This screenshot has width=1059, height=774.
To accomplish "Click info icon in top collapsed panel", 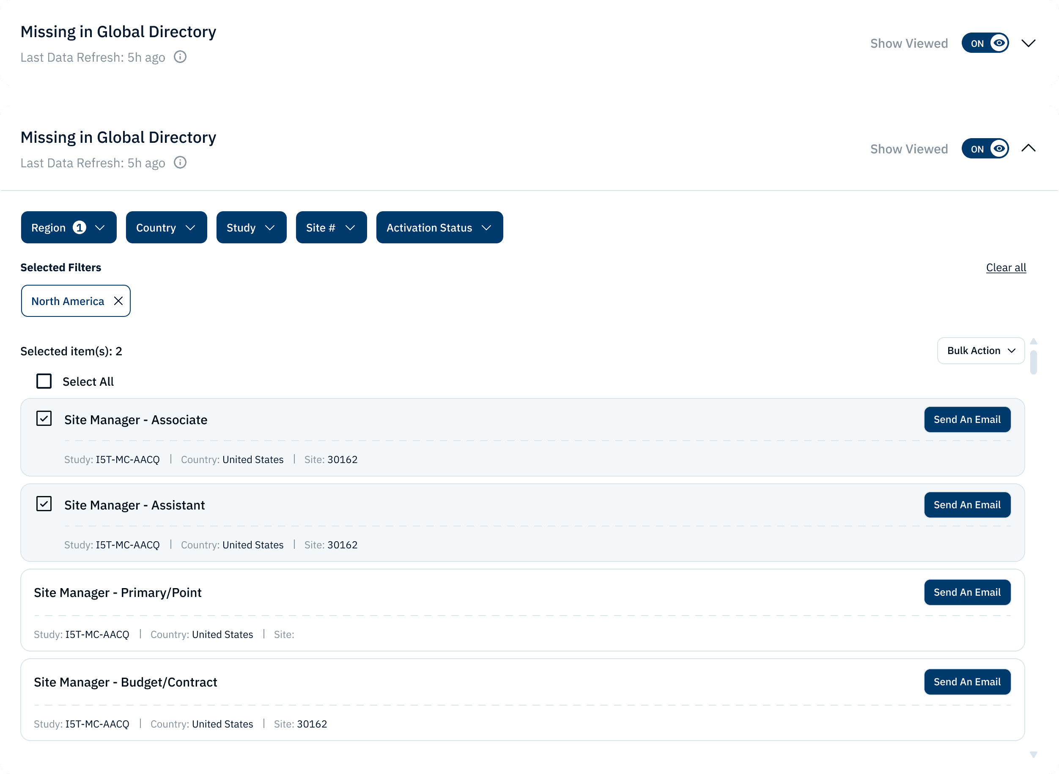I will point(180,57).
